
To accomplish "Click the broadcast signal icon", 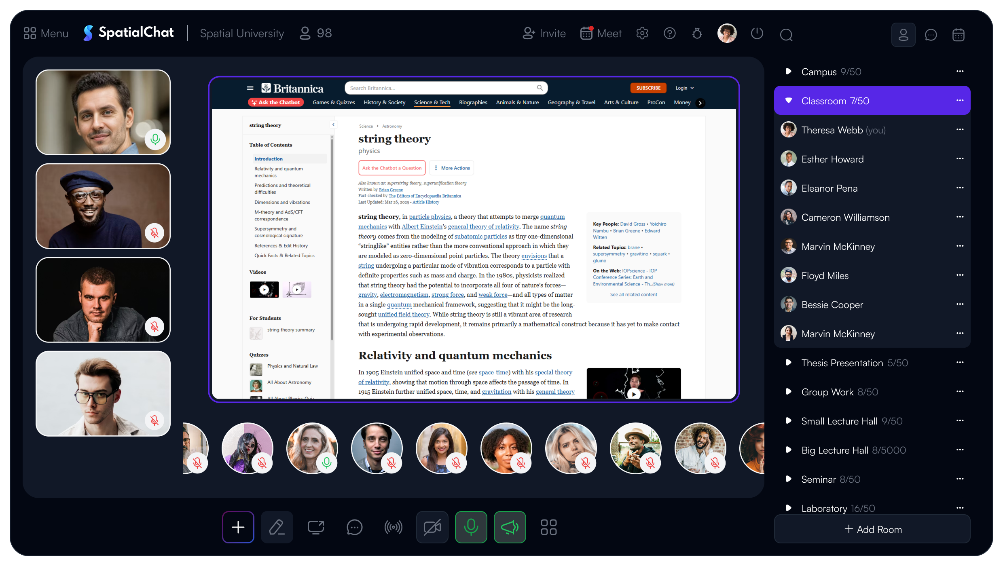I will [394, 527].
